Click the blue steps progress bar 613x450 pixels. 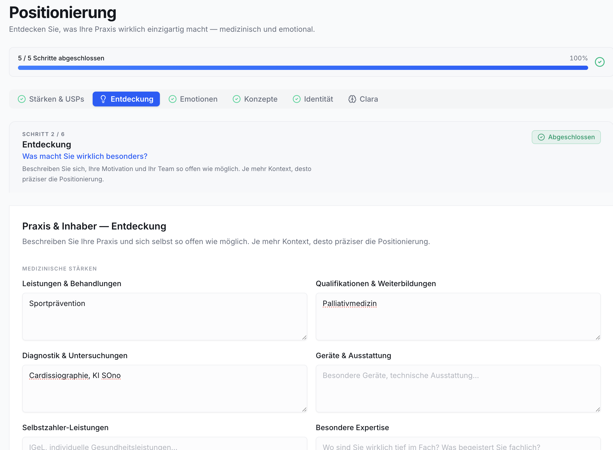point(303,68)
